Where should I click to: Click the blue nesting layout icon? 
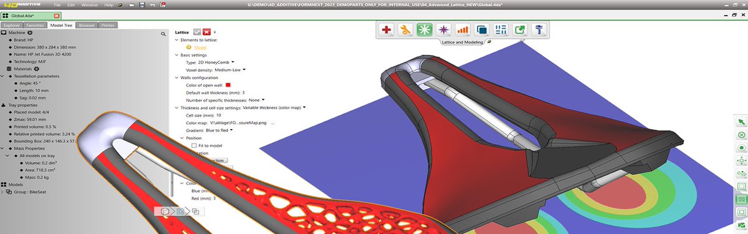(500, 29)
